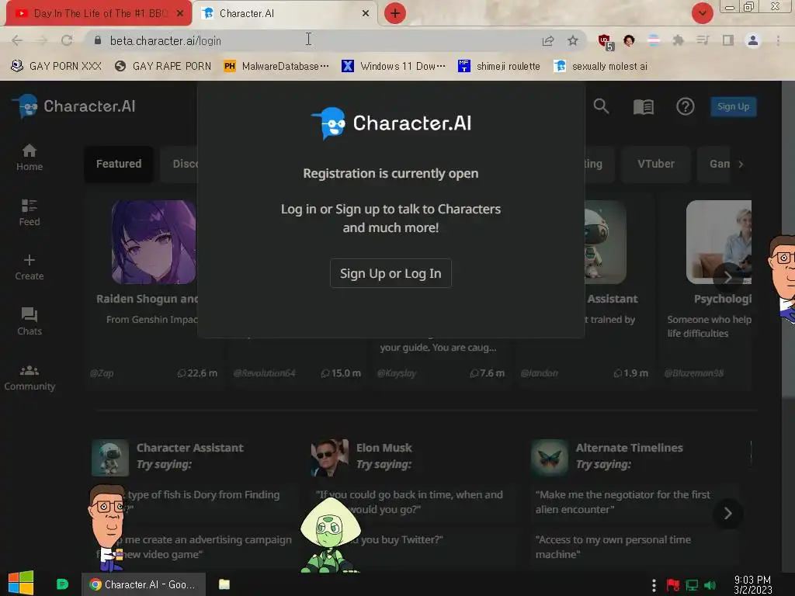This screenshot has width=795, height=596.
Task: Advance featured characters carousel arrow
Action: coord(727,277)
